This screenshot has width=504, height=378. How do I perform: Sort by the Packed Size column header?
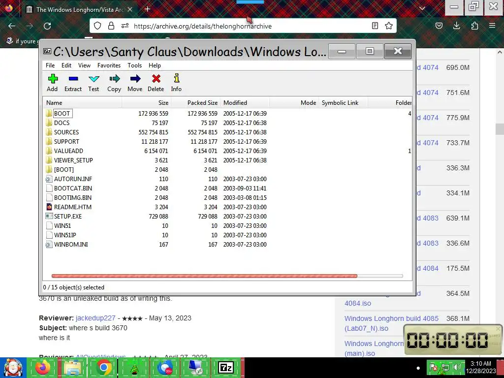[195, 103]
